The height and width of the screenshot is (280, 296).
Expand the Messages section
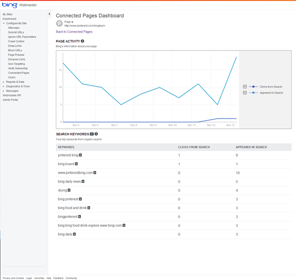click(x=4, y=91)
